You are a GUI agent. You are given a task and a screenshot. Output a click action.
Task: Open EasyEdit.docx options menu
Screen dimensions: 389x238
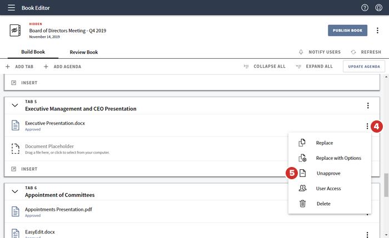click(367, 235)
